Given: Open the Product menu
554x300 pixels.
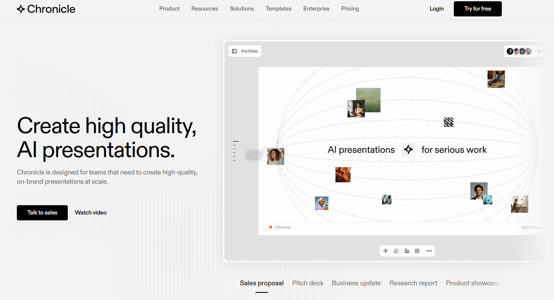Looking at the screenshot, I should point(170,8).
